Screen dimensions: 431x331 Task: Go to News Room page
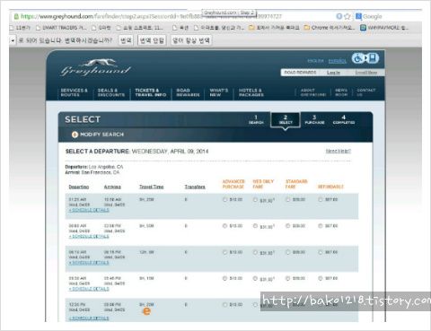pos(341,92)
